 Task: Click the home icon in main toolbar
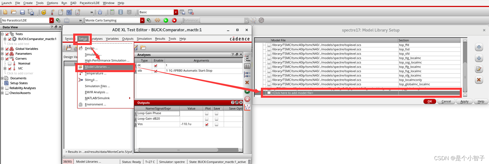click(x=100, y=12)
